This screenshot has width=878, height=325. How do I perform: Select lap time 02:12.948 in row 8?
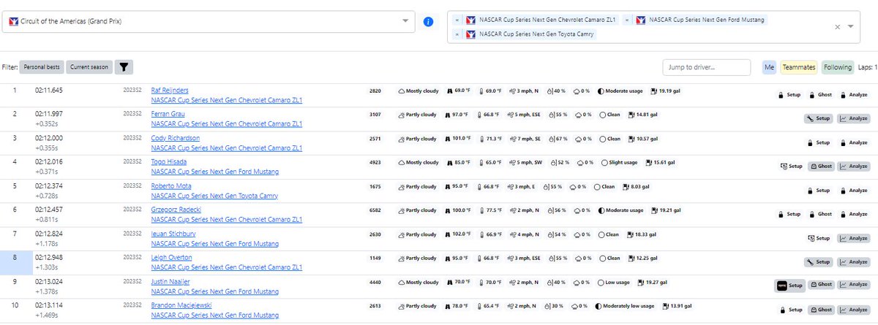[49, 258]
